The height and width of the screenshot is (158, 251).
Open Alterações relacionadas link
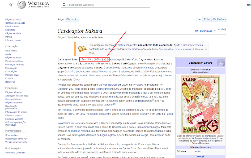(17, 96)
